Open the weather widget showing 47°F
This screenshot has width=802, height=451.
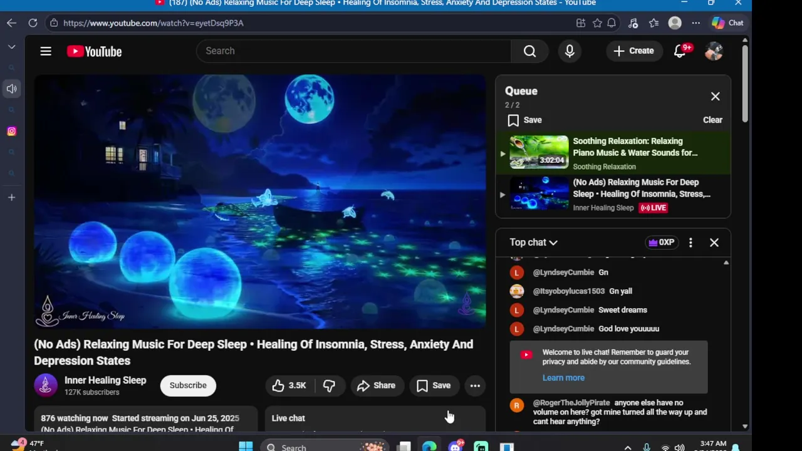point(28,445)
